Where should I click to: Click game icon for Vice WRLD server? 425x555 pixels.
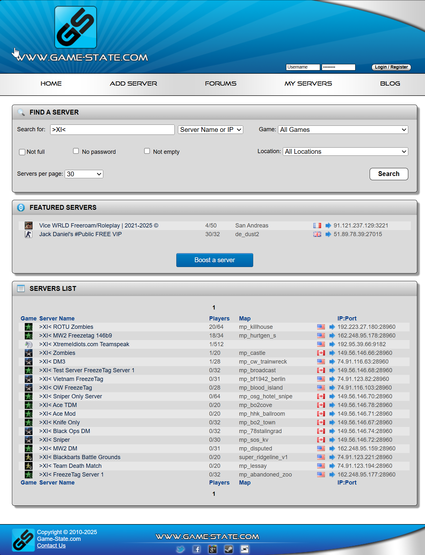29,226
